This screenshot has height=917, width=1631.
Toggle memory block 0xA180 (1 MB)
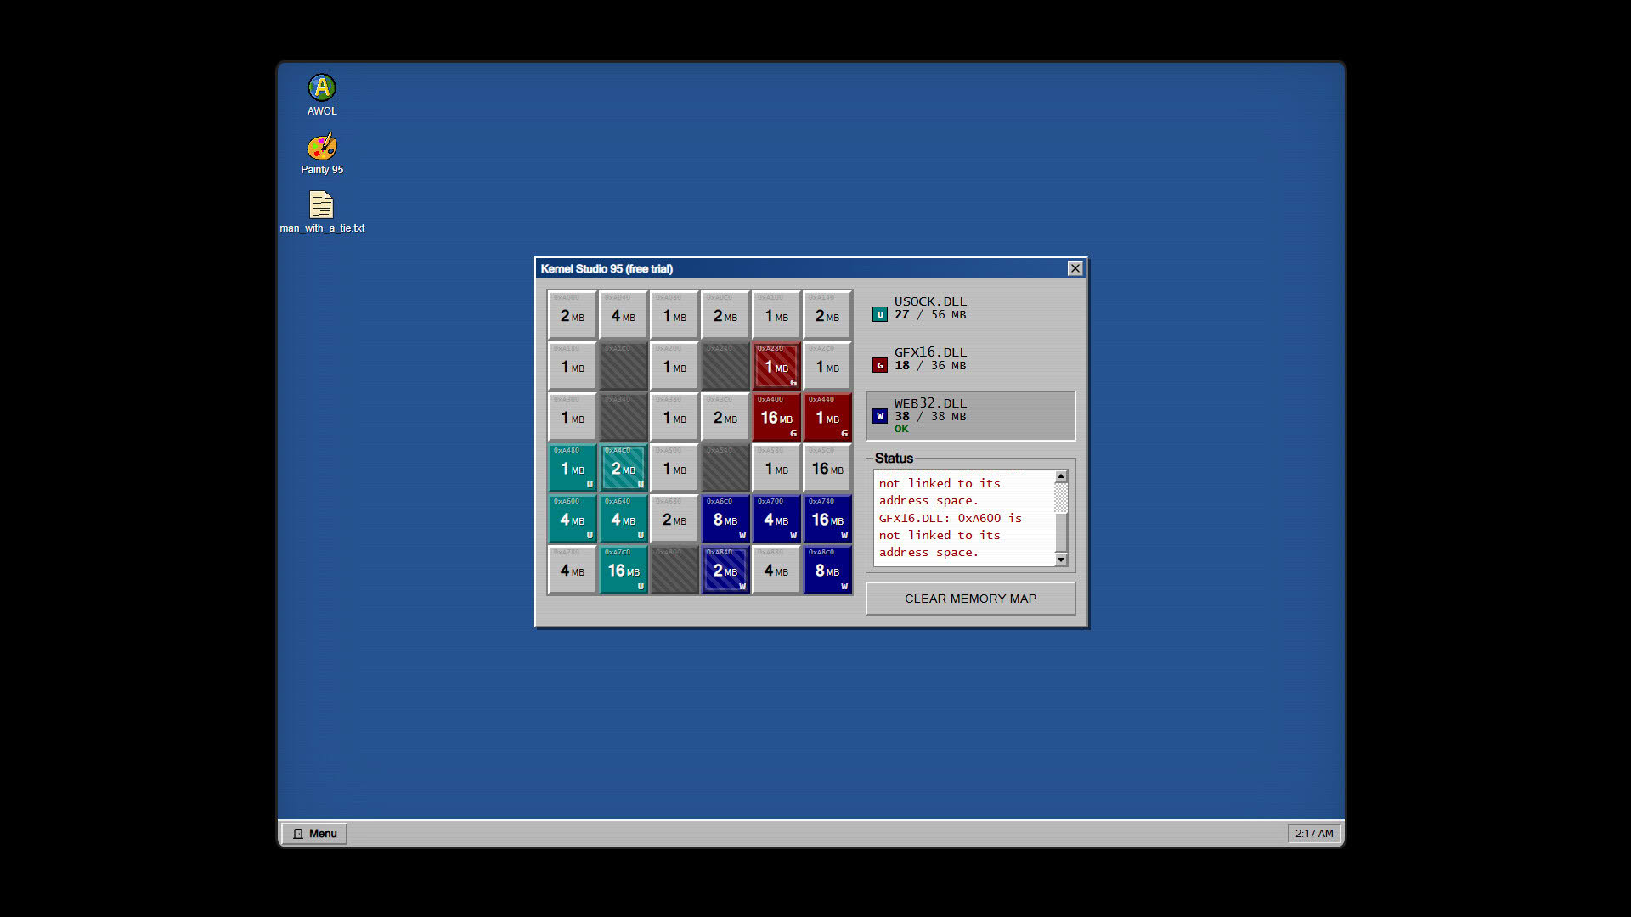[573, 366]
